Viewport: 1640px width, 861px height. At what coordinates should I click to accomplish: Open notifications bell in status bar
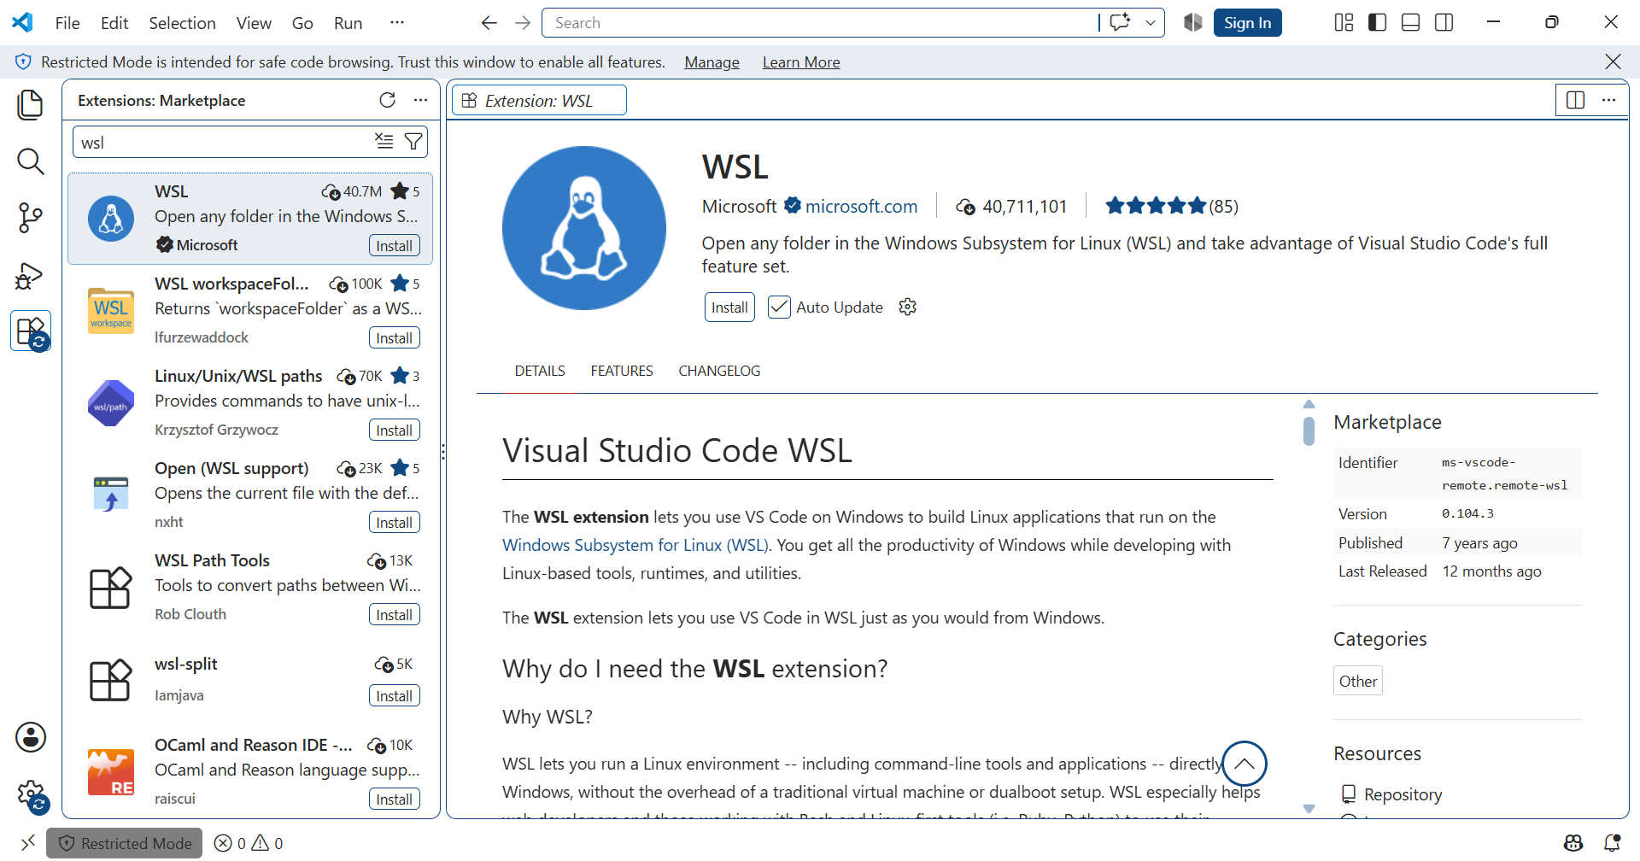tap(1612, 843)
